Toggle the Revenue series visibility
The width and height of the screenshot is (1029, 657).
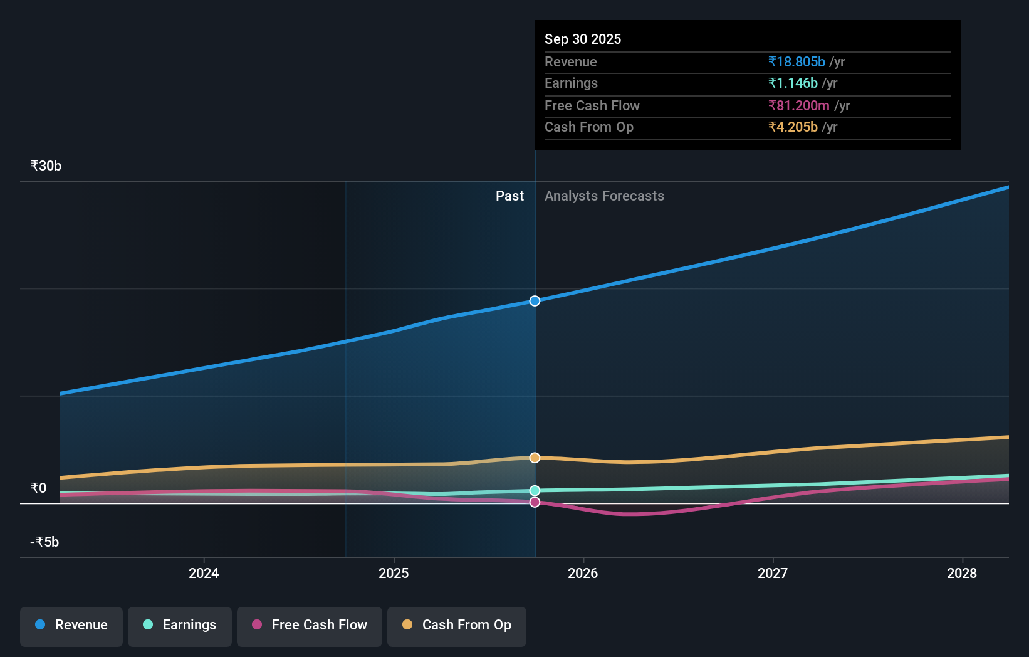pyautogui.click(x=71, y=626)
